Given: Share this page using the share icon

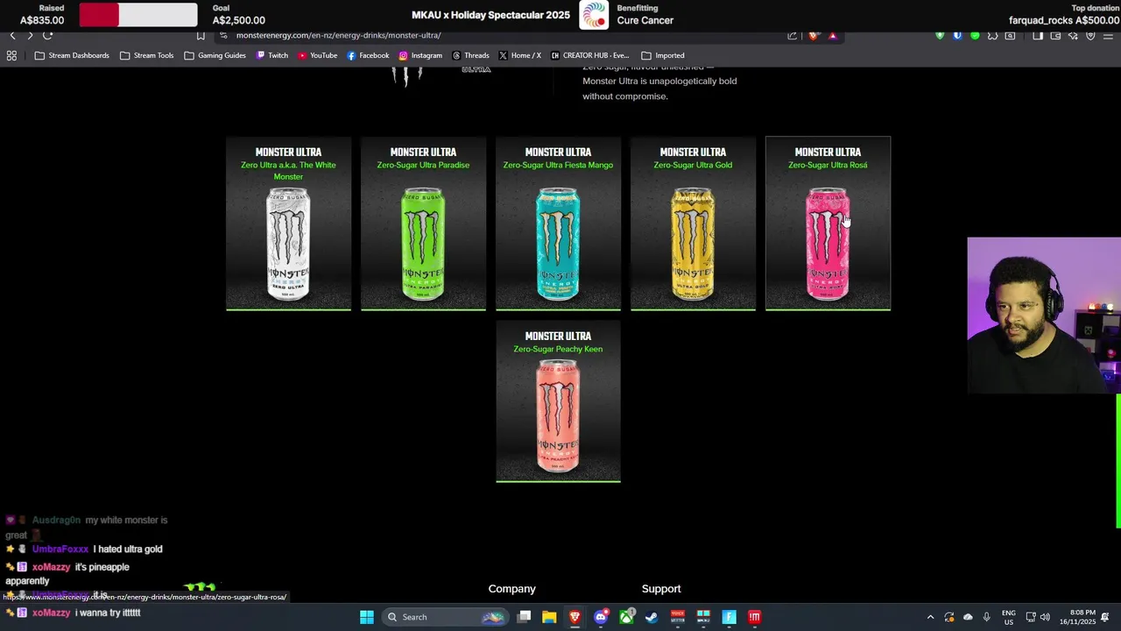Looking at the screenshot, I should [x=793, y=36].
